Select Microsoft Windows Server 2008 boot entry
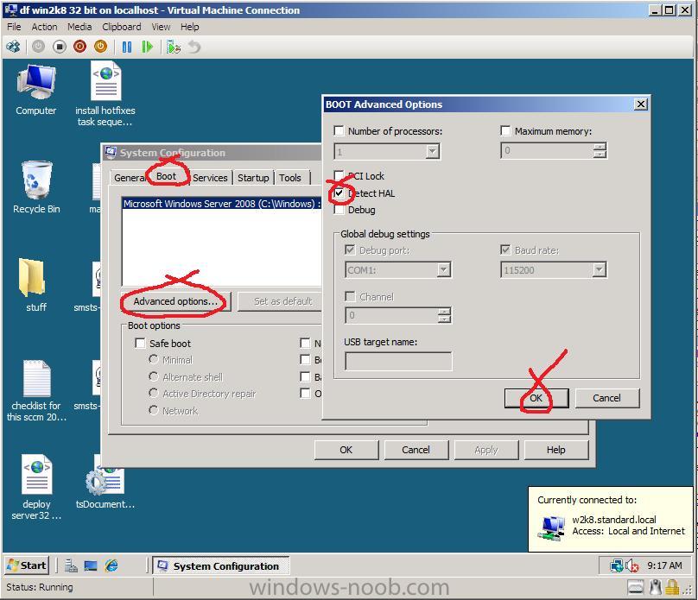This screenshot has height=600, width=698. click(x=222, y=204)
